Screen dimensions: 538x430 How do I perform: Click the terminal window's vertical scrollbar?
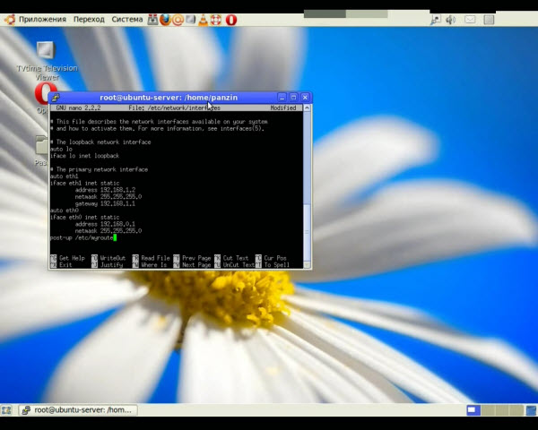click(308, 179)
